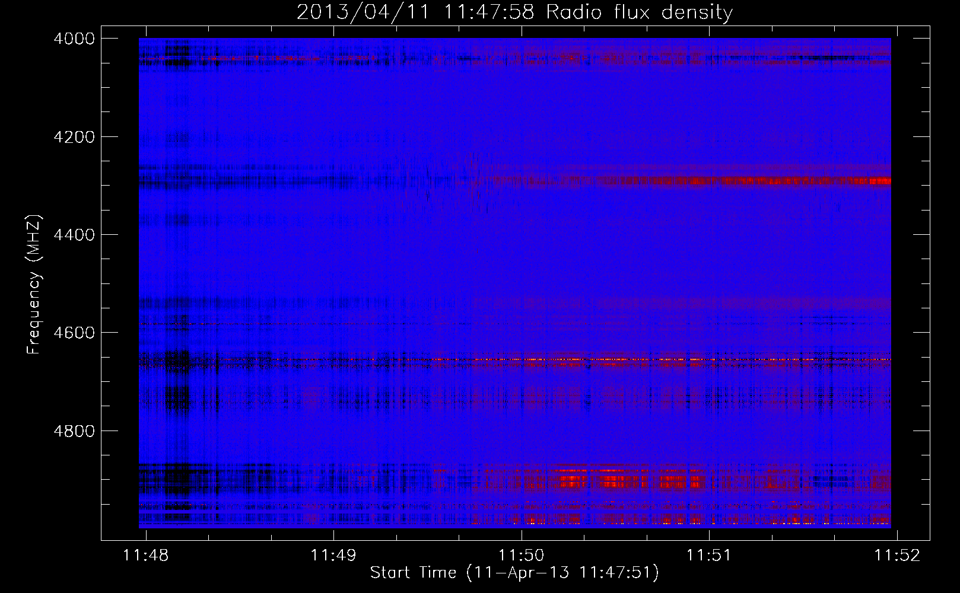The height and width of the screenshot is (593, 960).
Task: Click the plot title '2013/04/11 11:47:58 Radio flux density'
Action: point(514,12)
